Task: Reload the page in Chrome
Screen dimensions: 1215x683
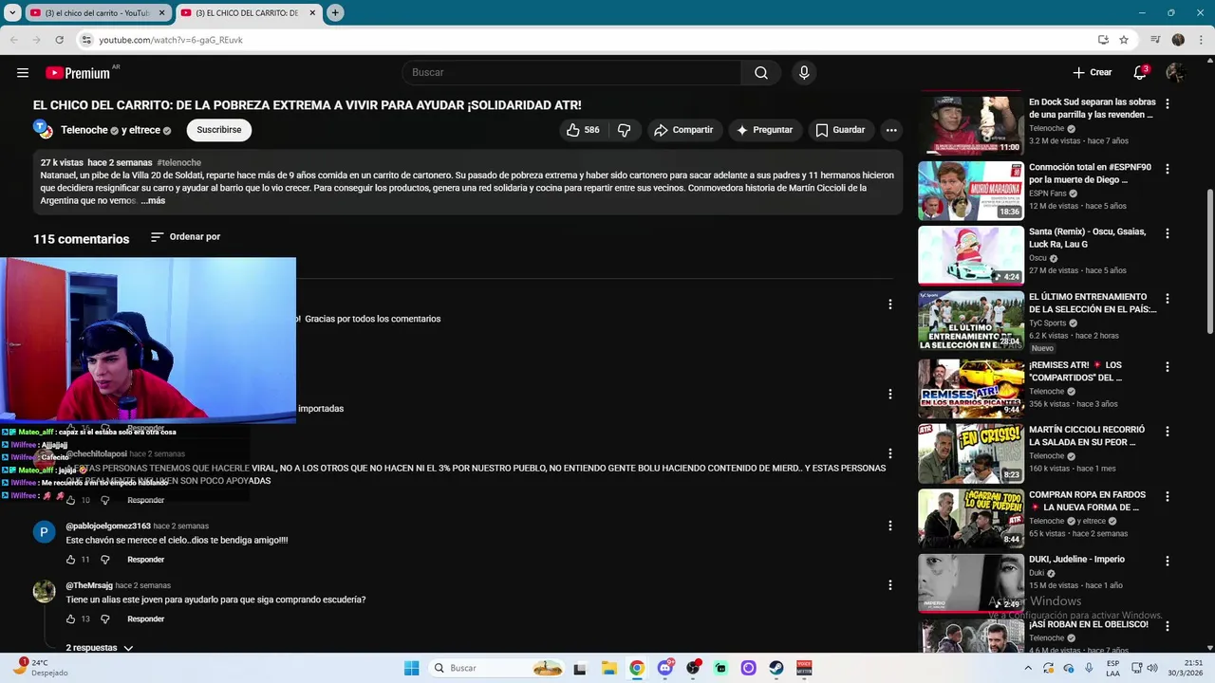Action: click(x=59, y=40)
